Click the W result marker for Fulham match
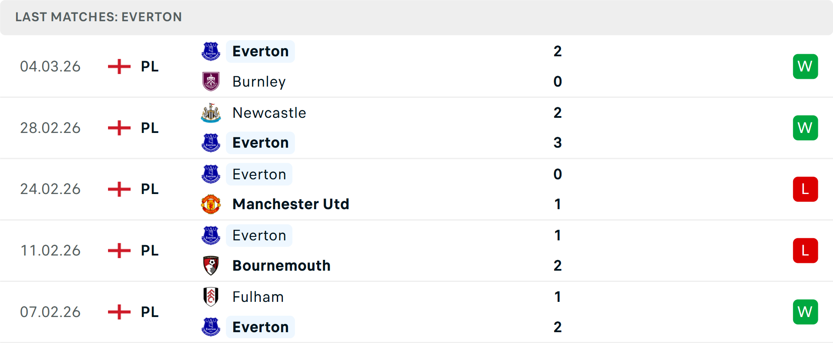 [805, 312]
